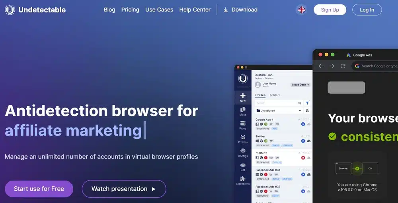Start the Twitter profile play button
This screenshot has width=398, height=203.
pyautogui.click(x=303, y=141)
